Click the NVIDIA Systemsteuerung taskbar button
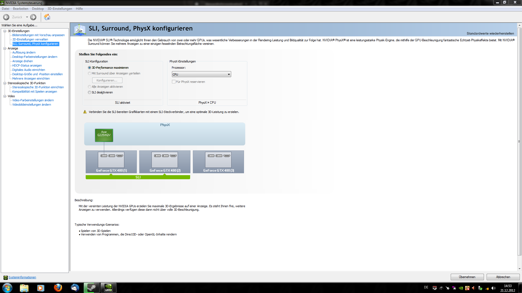The height and width of the screenshot is (293, 522). pos(108,288)
